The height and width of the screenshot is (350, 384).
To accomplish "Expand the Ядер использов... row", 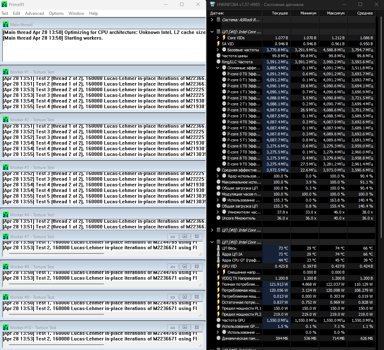I will [x=218, y=176].
